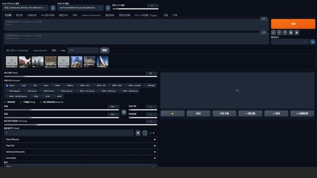Open the Additional Networks top tab
317x178 pixels.
91,15
